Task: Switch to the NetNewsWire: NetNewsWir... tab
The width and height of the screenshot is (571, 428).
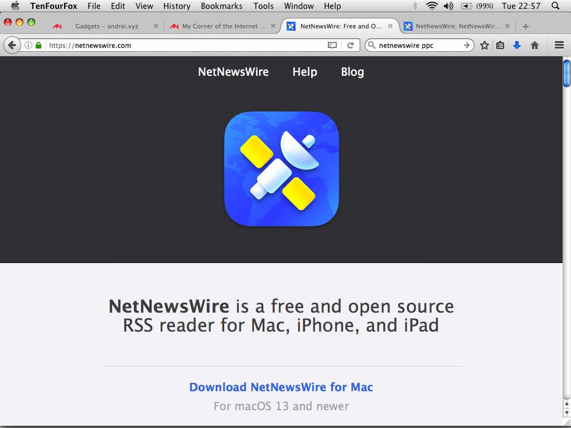Action: [457, 26]
